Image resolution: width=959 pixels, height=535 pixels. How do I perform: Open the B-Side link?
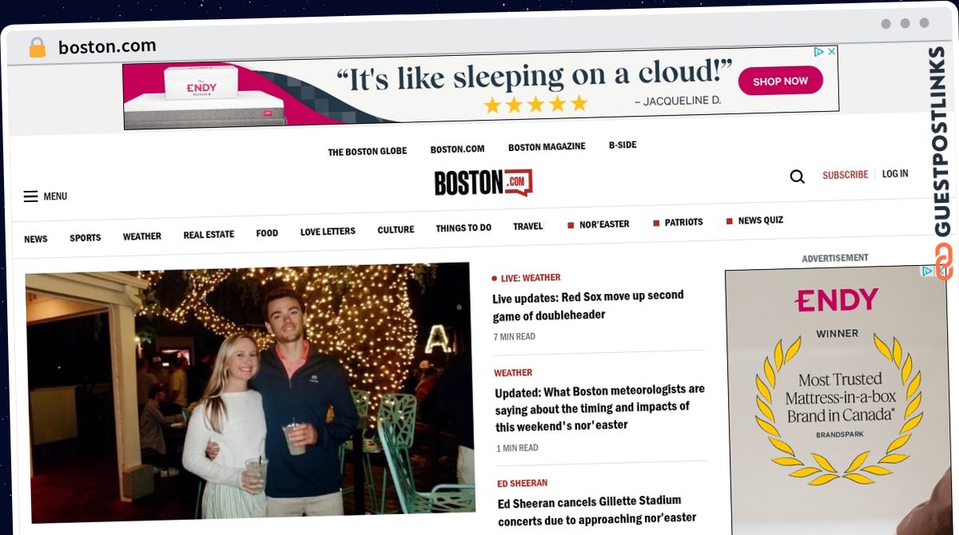[623, 145]
